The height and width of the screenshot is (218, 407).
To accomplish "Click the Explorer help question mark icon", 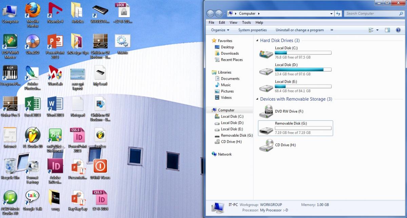I will (398, 30).
